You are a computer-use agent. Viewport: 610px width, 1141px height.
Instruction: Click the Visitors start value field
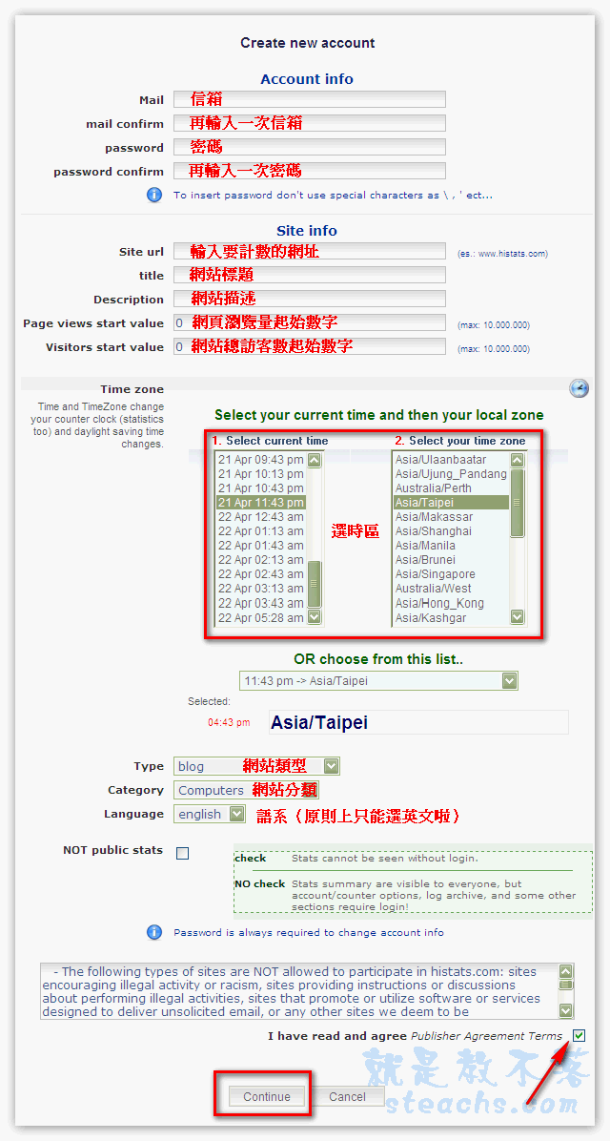point(309,347)
